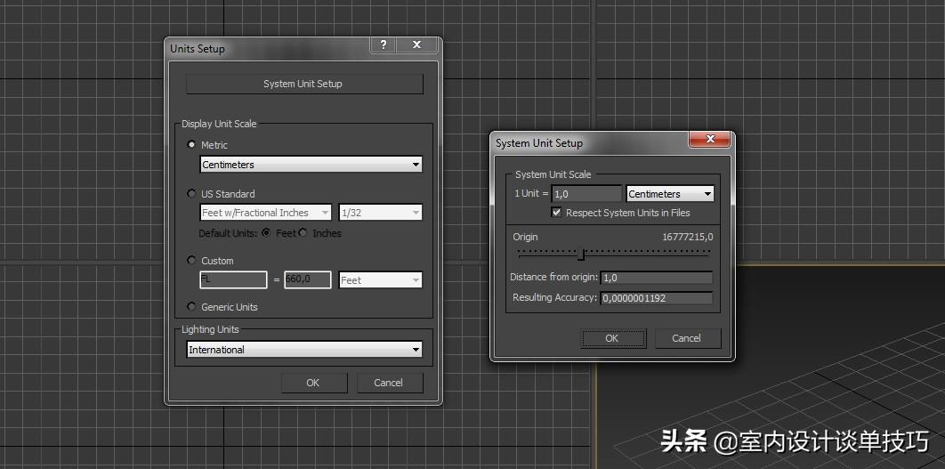Confirm System Unit Setup with OK
The image size is (945, 469).
pos(613,338)
